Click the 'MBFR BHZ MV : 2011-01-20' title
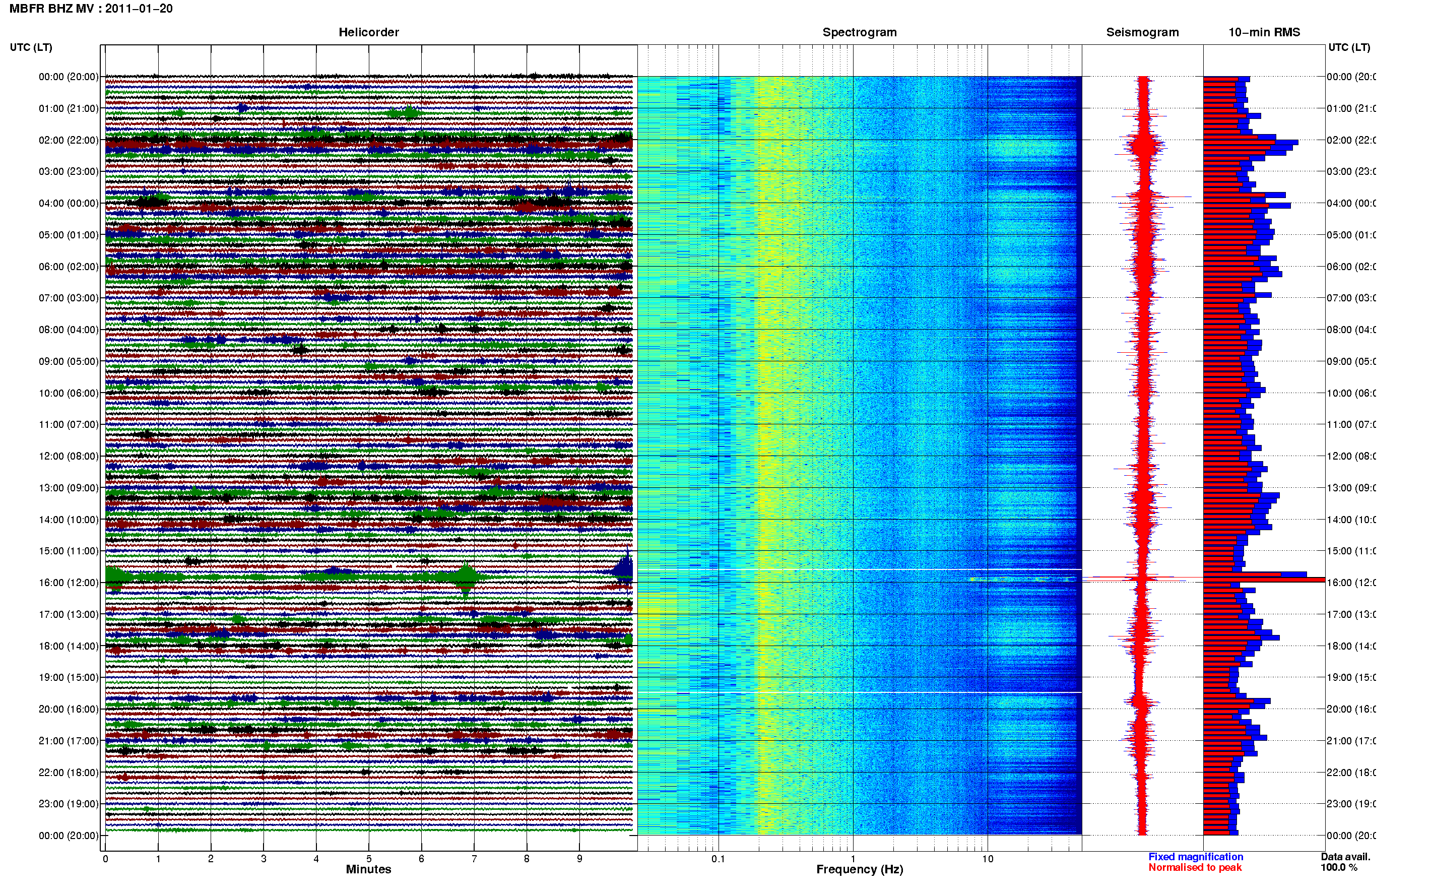 tap(91, 8)
